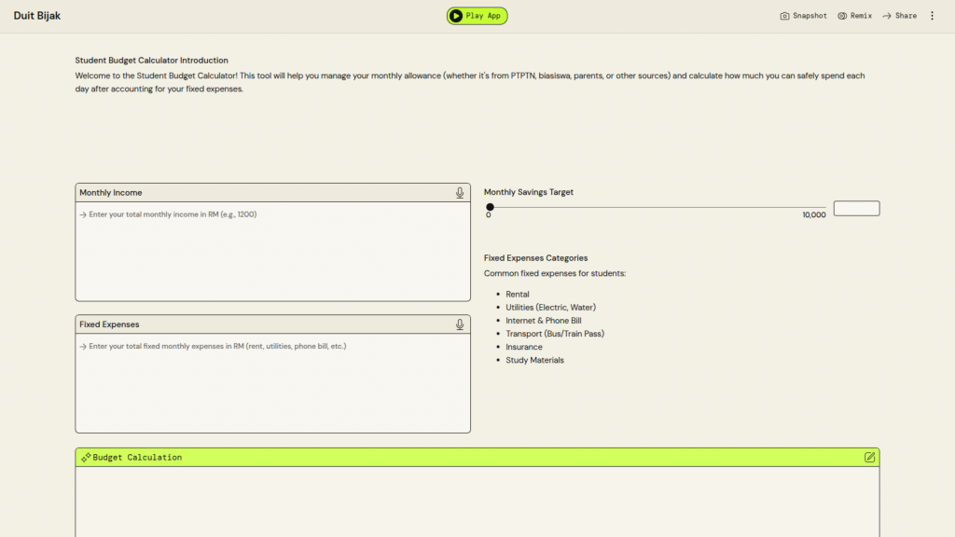955x537 pixels.
Task: Click the Monthly Savings Target slider handle
Action: click(490, 207)
